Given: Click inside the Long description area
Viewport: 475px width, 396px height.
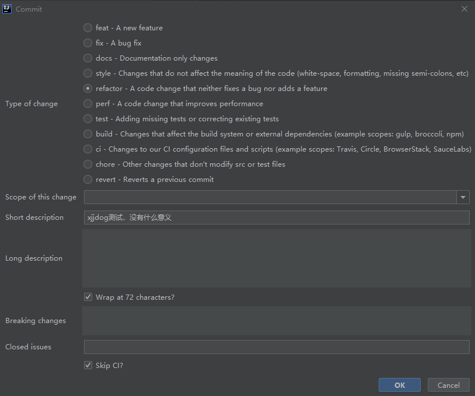Looking at the screenshot, I should pyautogui.click(x=277, y=258).
